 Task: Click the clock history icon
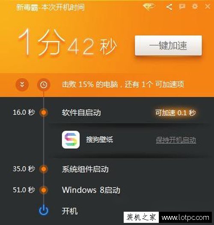(44, 85)
